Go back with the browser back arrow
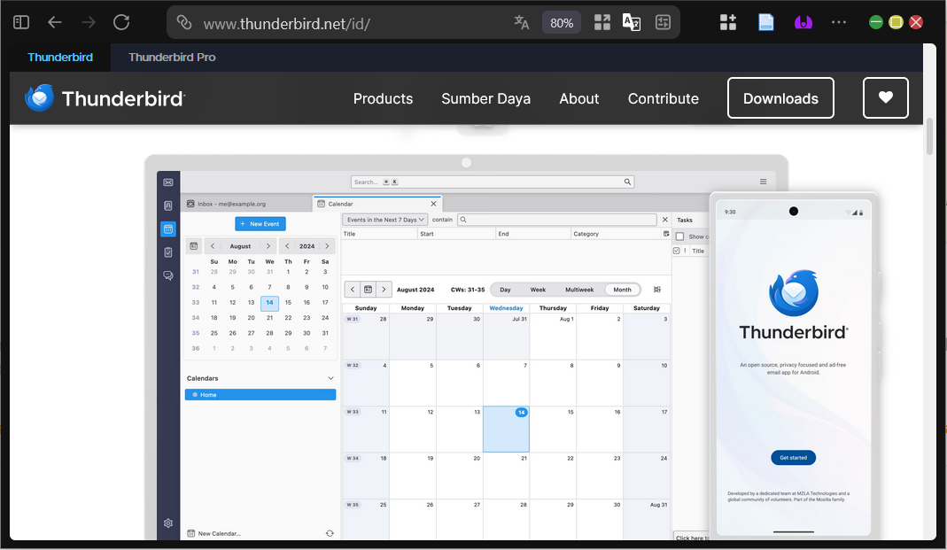The width and height of the screenshot is (947, 550). [55, 22]
